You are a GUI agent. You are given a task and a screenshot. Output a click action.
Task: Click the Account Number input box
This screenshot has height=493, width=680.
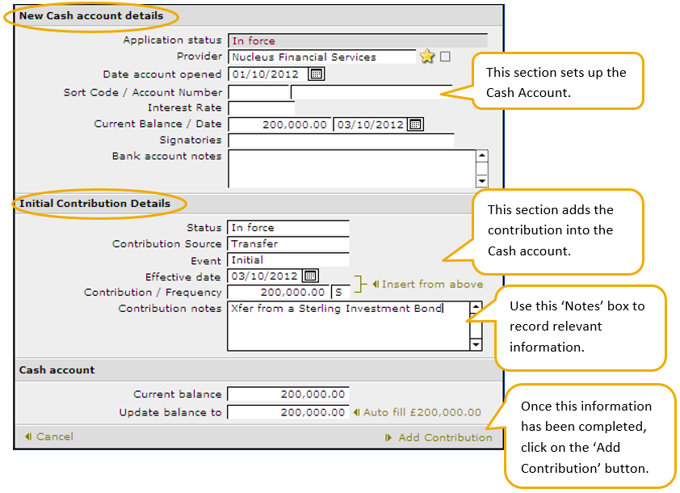pos(371,92)
